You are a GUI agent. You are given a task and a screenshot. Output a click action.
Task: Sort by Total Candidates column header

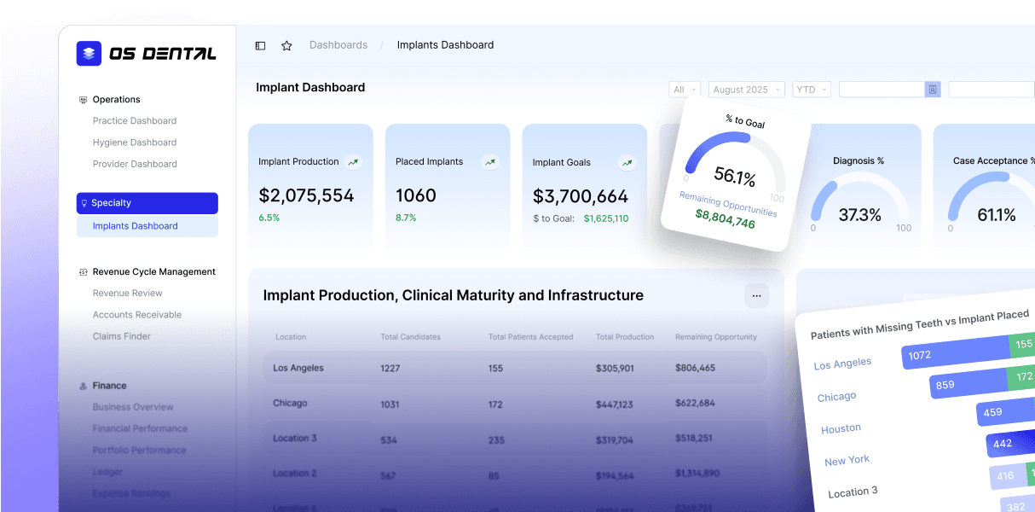(410, 337)
